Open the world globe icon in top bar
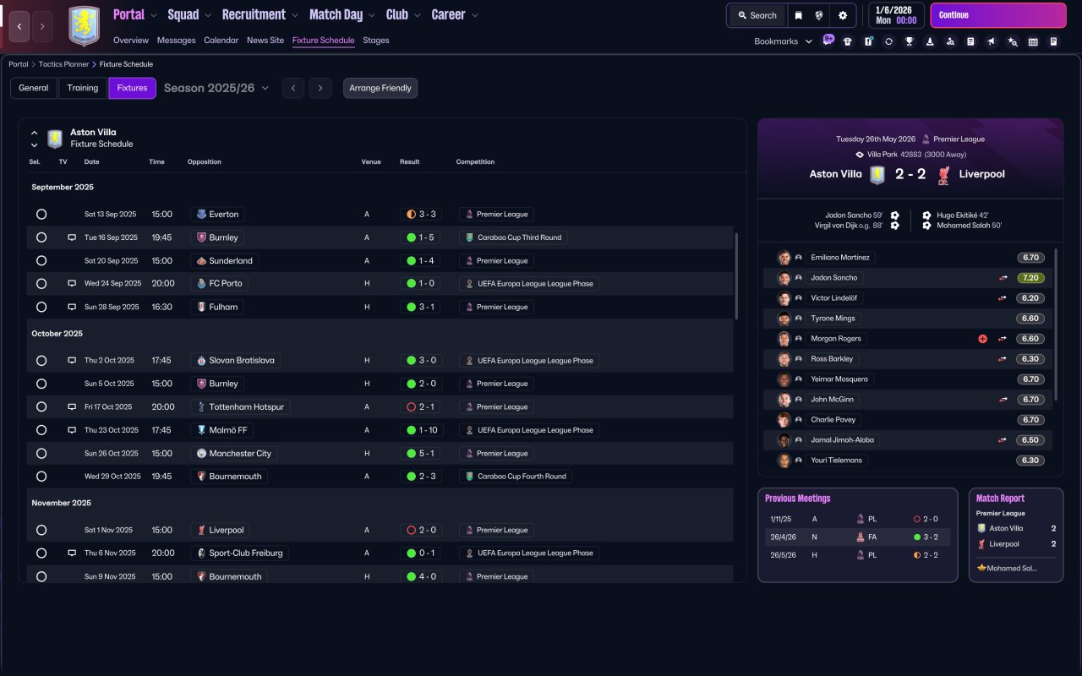Screen dimensions: 1082x676 coord(819,15)
